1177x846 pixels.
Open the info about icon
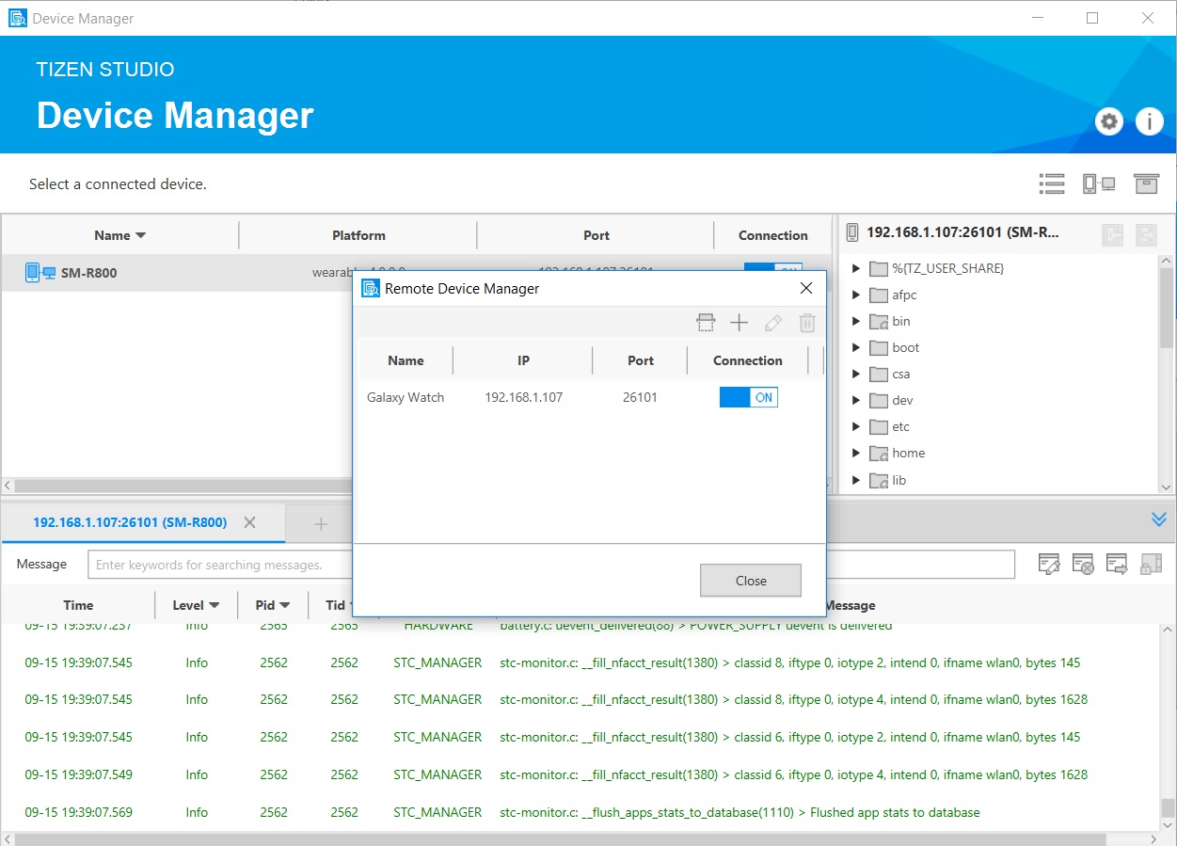point(1149,121)
